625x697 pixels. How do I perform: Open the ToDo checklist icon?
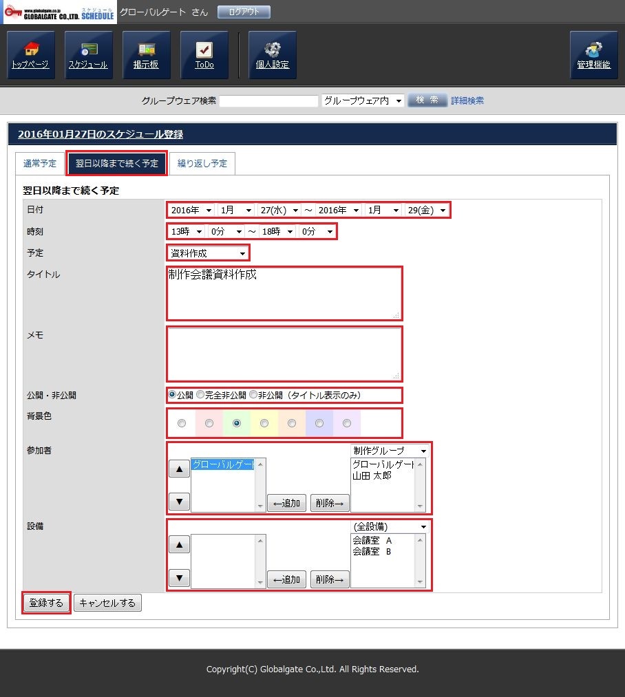point(204,55)
